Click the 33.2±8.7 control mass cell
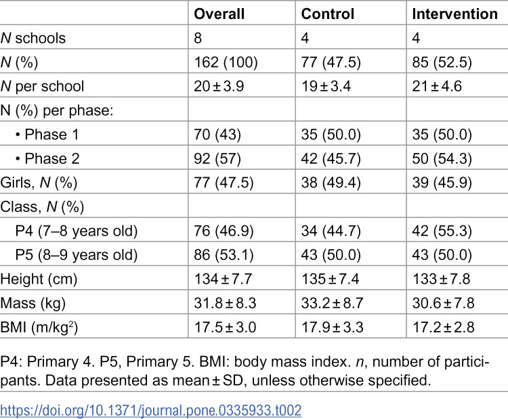508x419 pixels. 332,303
